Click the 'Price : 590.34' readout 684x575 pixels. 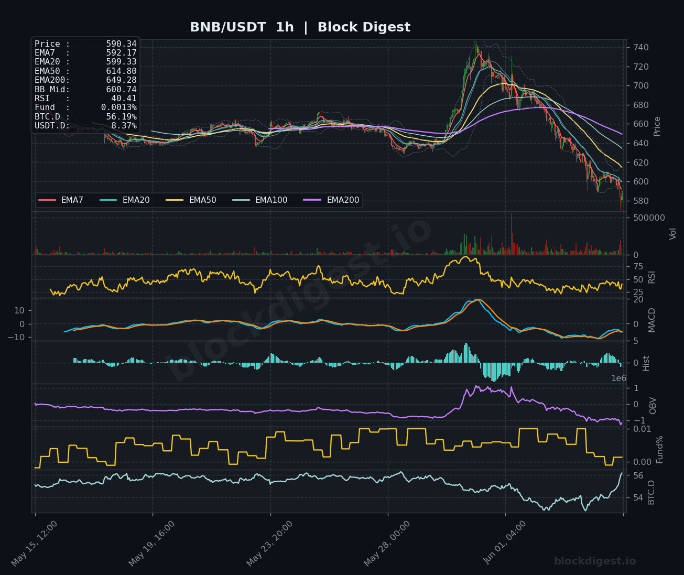coord(85,44)
